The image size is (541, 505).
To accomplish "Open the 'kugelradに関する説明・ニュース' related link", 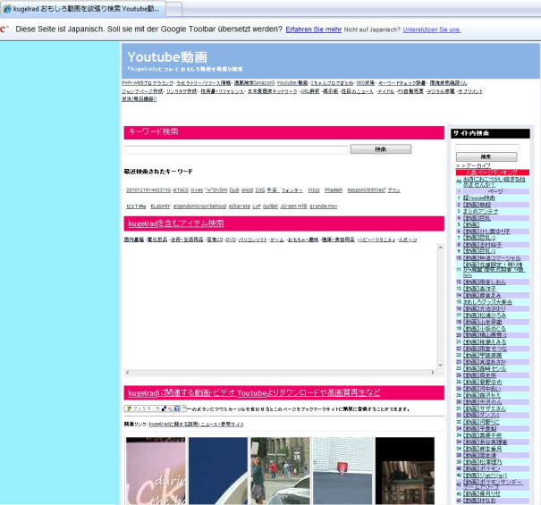I will click(x=197, y=424).
